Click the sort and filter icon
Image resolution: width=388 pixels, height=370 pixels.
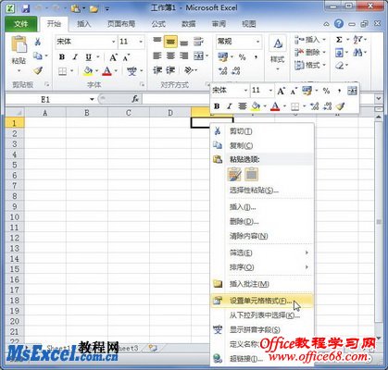pyautogui.click(x=358, y=40)
